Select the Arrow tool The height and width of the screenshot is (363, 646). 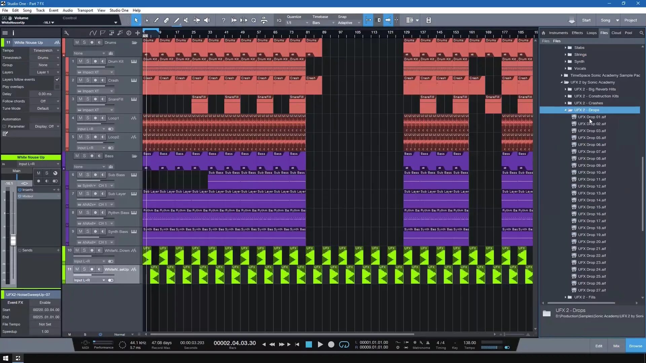[136, 20]
